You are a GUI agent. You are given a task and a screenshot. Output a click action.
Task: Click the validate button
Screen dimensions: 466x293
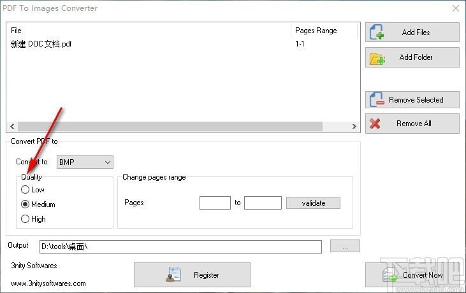(x=313, y=203)
